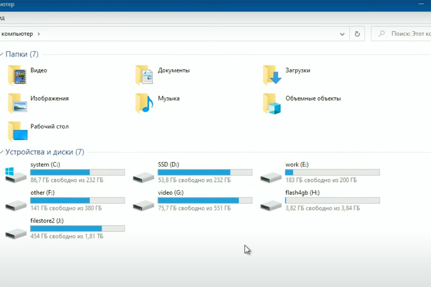
Task: Click the flash4gb (H:) usage bar
Action: pyautogui.click(x=333, y=200)
